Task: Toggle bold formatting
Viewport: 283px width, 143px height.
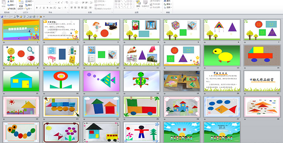Action: tap(37, 8)
